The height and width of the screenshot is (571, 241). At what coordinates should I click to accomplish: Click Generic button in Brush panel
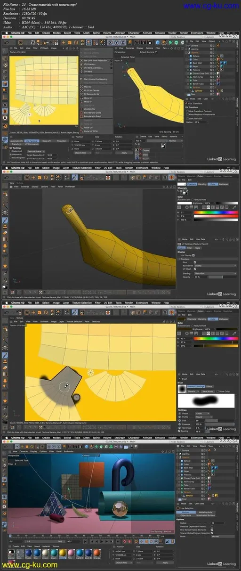193,392
